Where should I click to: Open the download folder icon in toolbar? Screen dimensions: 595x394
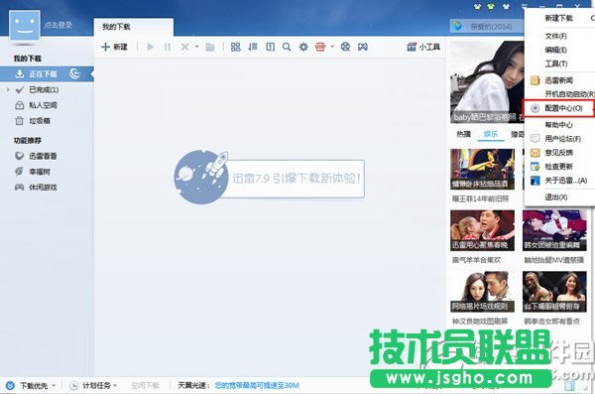pyautogui.click(x=210, y=47)
